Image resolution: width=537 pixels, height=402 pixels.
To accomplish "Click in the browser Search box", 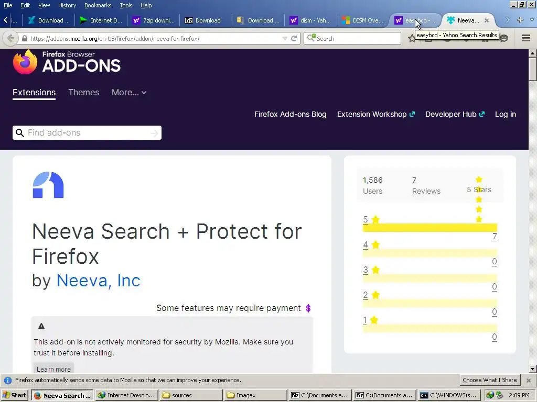I will pyautogui.click(x=352, y=38).
